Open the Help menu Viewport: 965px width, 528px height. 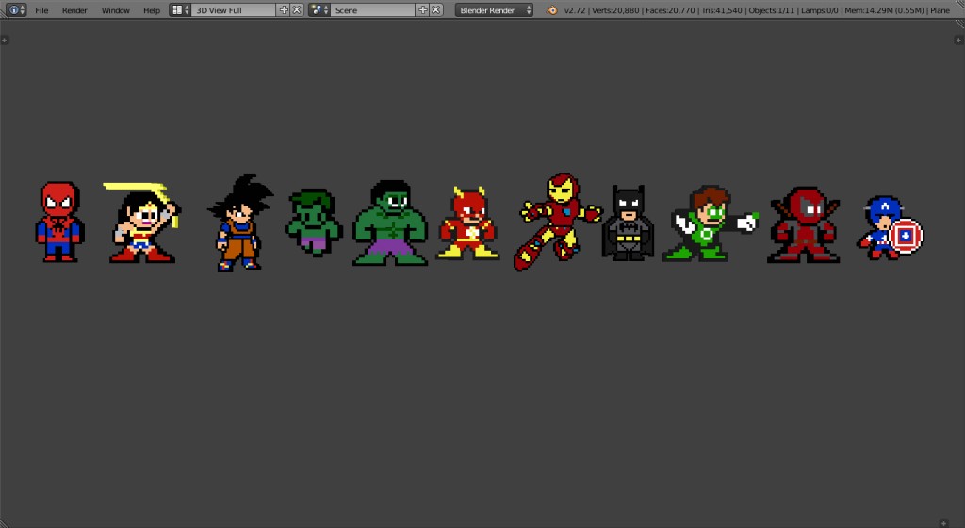pyautogui.click(x=152, y=10)
